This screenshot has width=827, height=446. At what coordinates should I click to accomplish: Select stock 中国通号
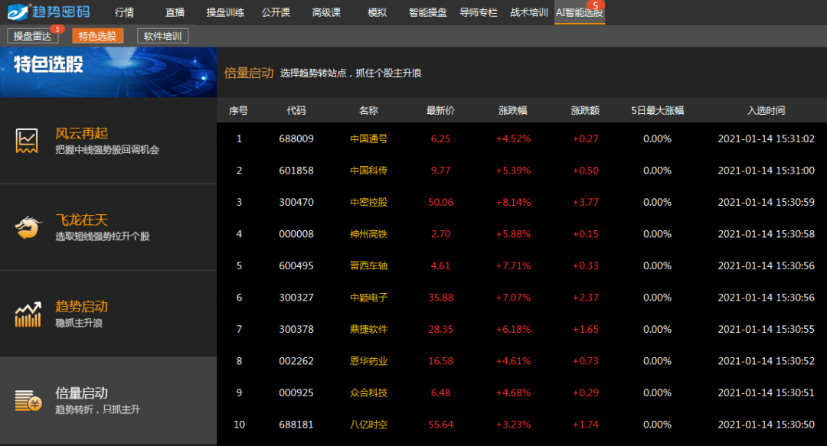(x=368, y=138)
